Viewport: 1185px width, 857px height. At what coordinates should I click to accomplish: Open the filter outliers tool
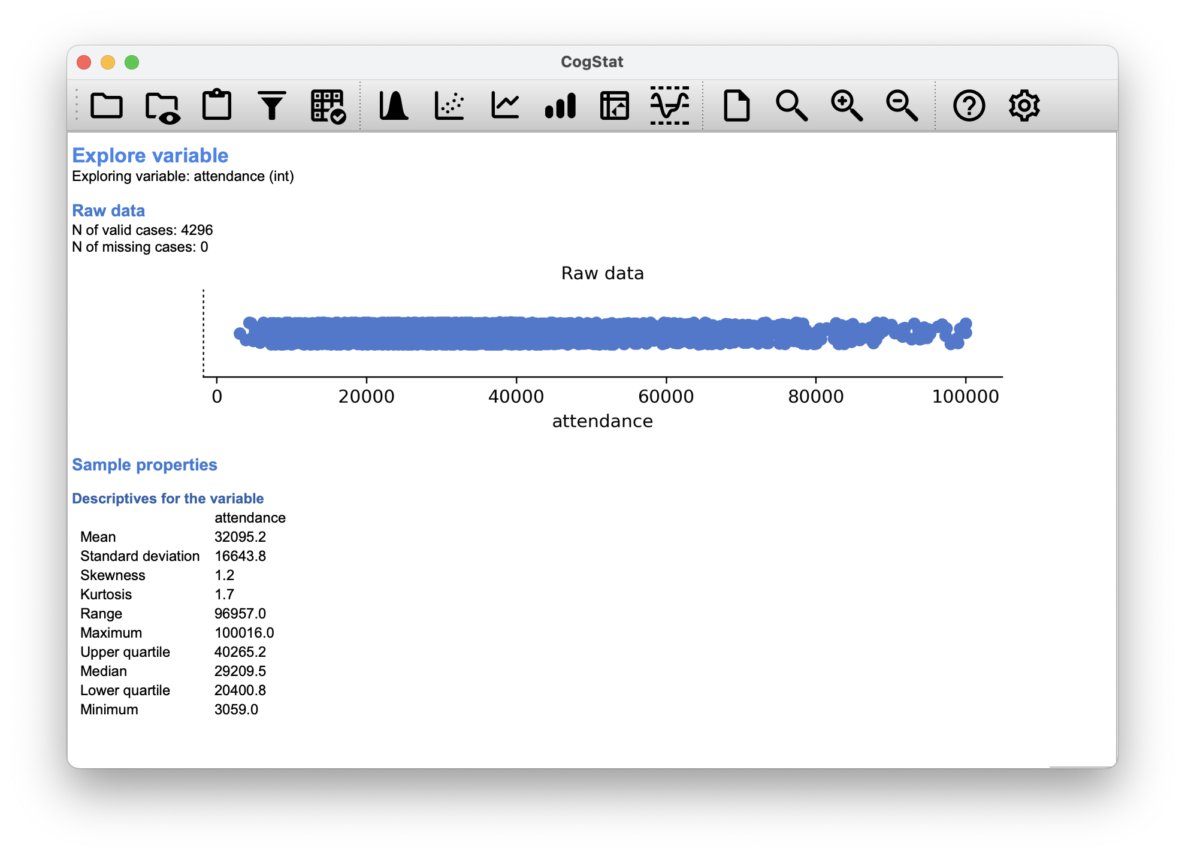pyautogui.click(x=272, y=105)
